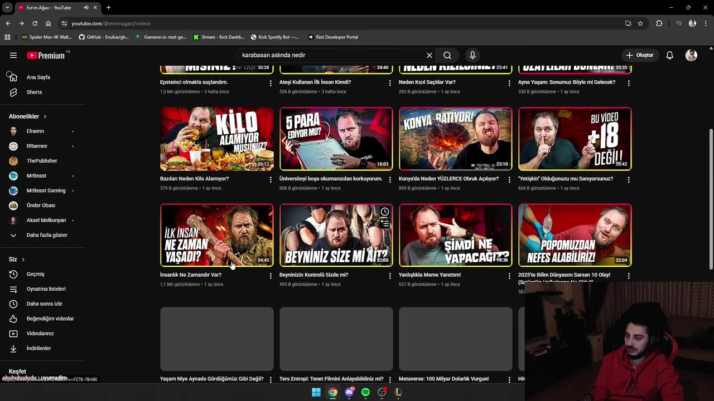
Task: Open options for 'Üniversiteyi boşa okumanızdan korkuyorum'
Action: tap(390, 180)
